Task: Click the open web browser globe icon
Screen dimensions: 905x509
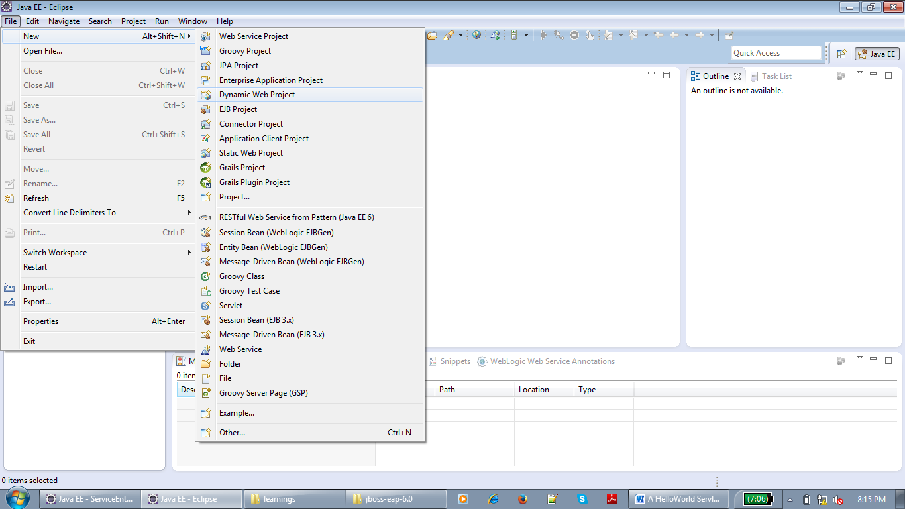Action: (x=476, y=35)
